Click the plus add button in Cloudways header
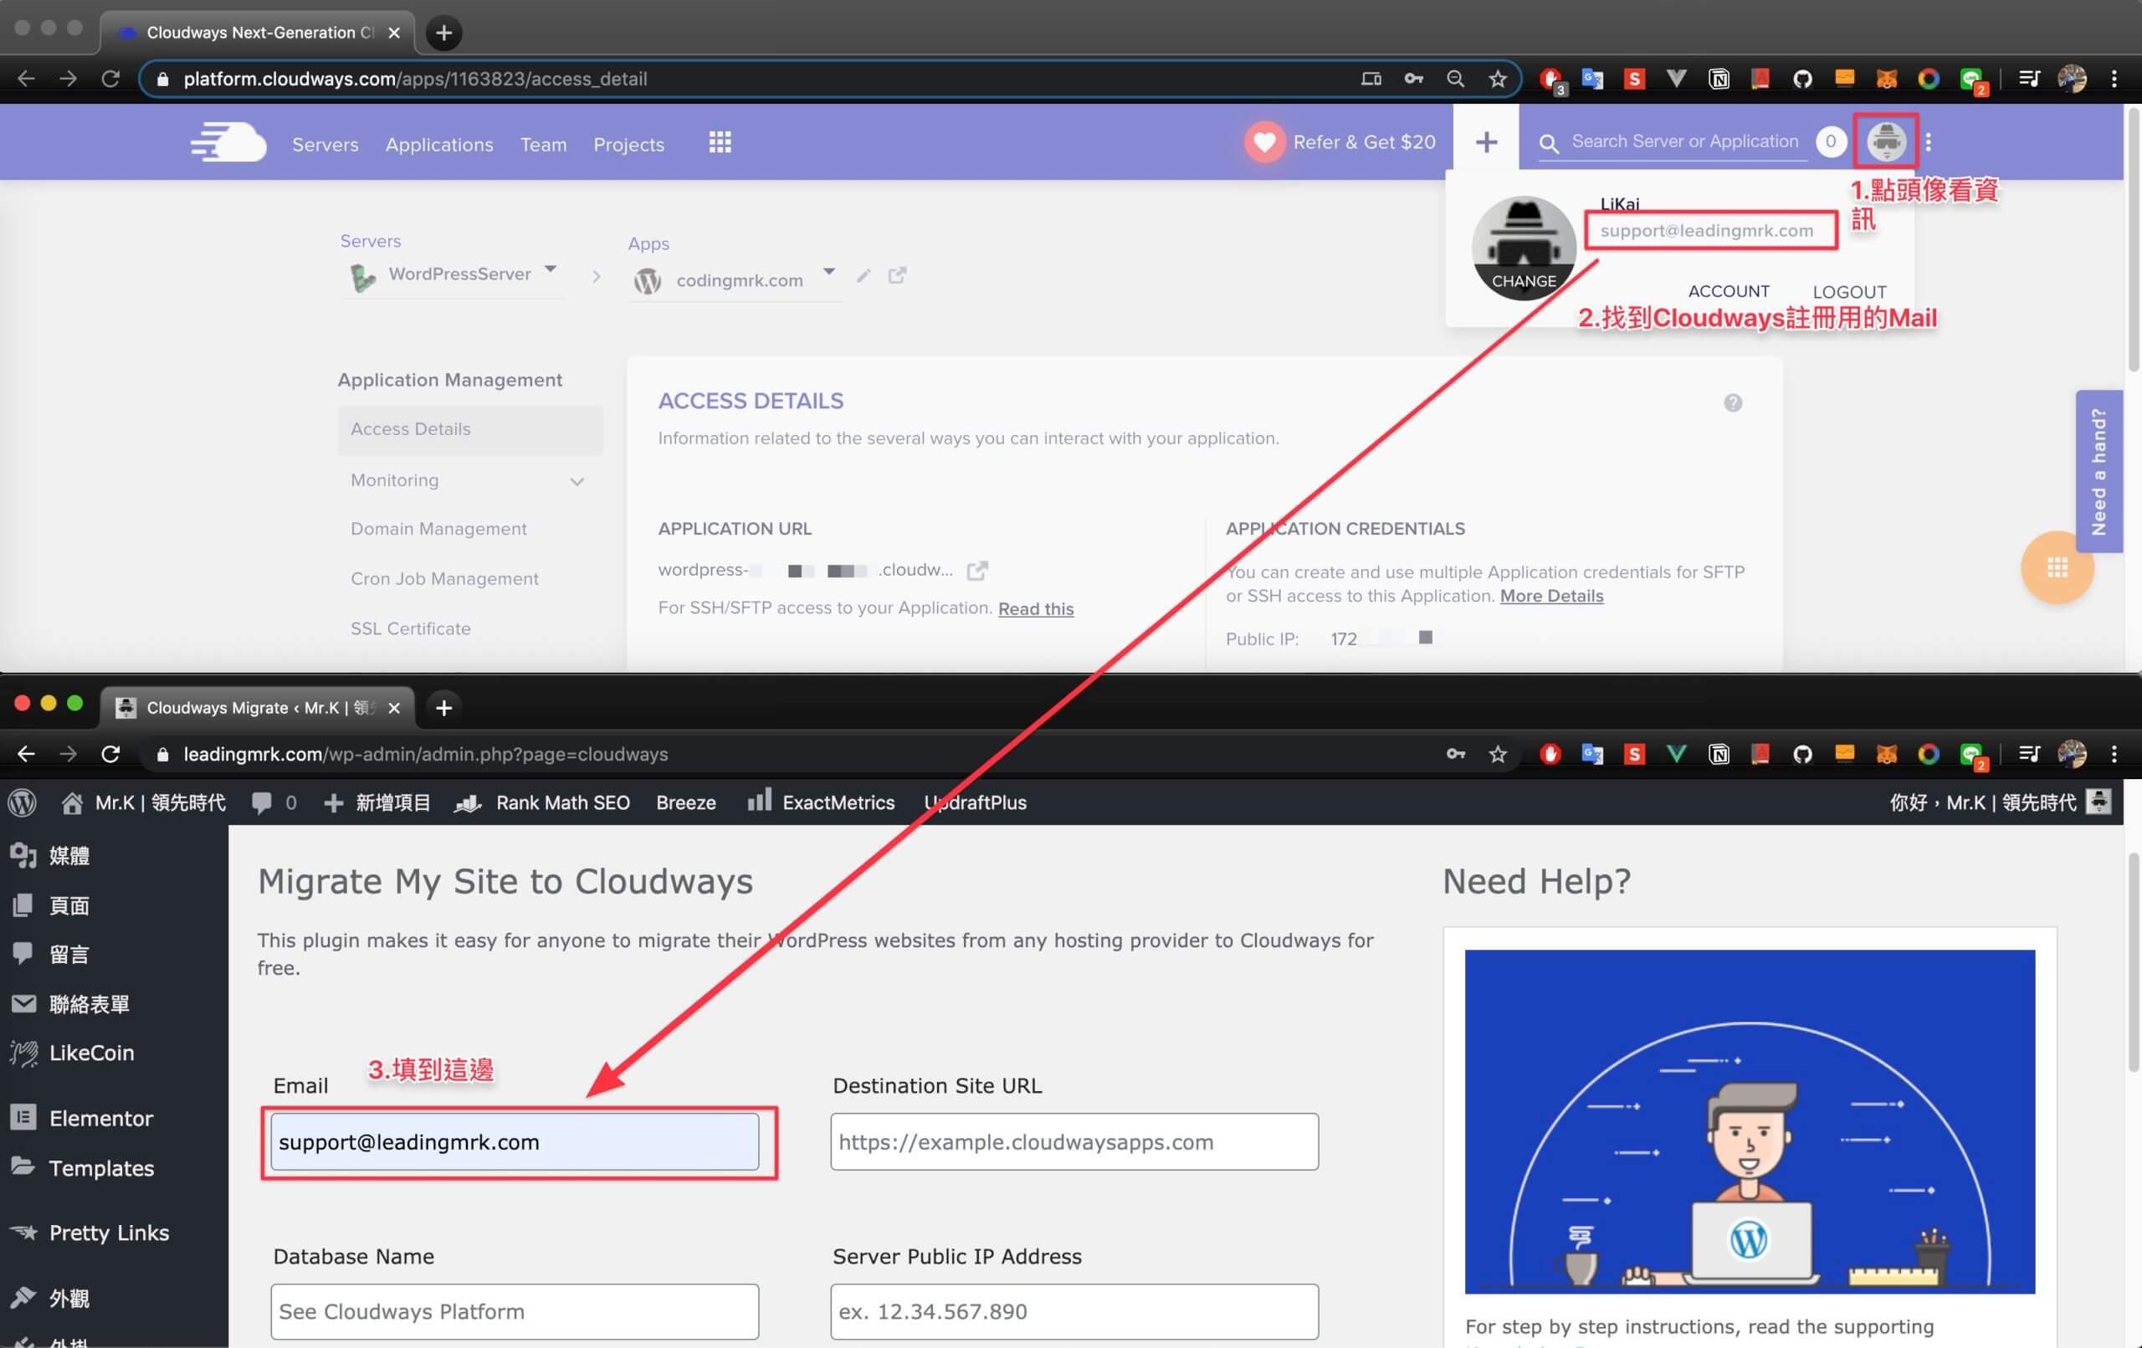 [x=1486, y=142]
